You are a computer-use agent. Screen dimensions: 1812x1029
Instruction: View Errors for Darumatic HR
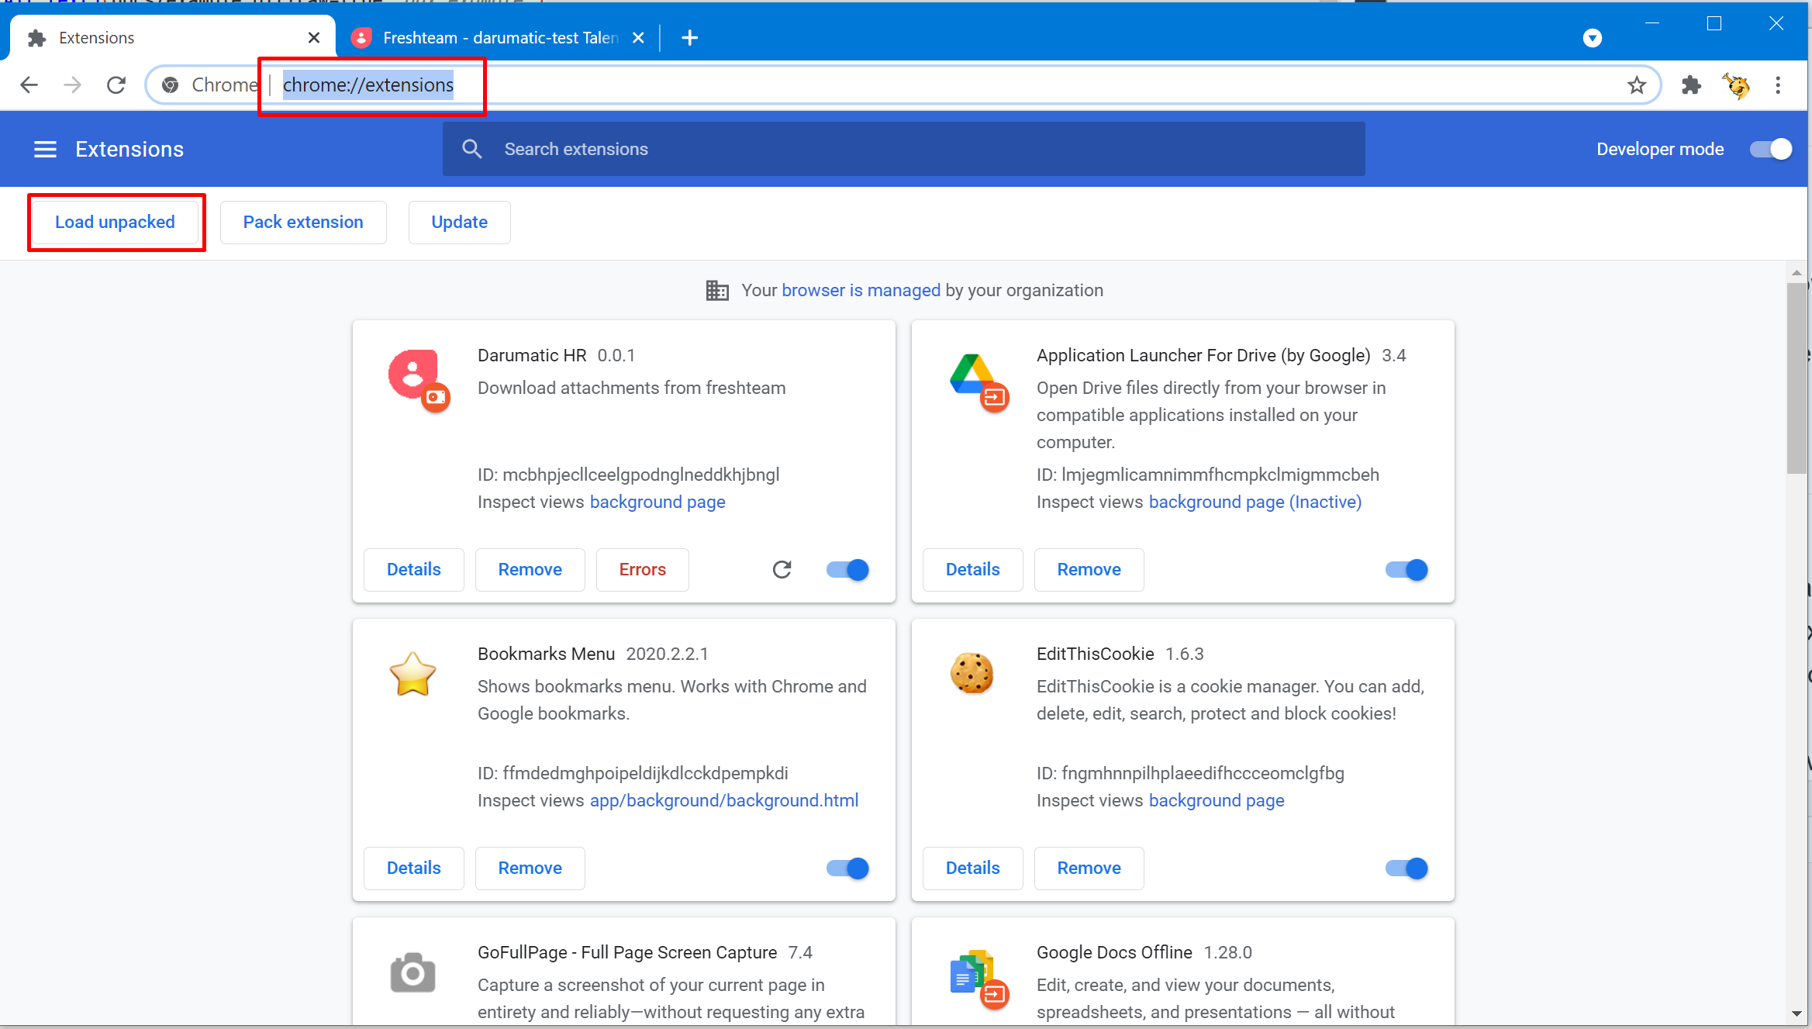click(642, 570)
